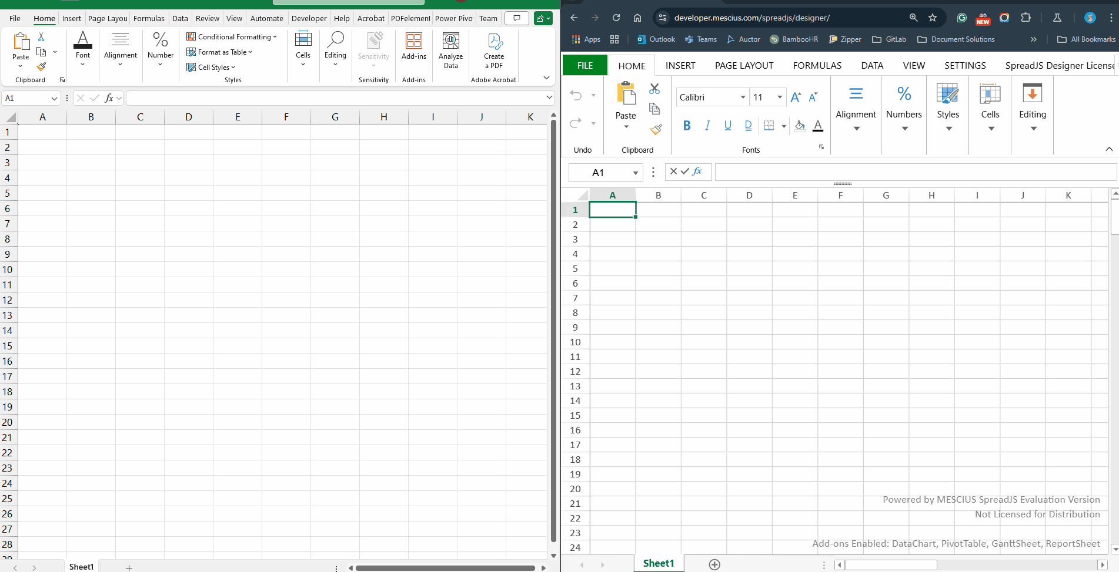Click Excel Share button
Viewport: 1119px width, 572px height.
pos(543,18)
